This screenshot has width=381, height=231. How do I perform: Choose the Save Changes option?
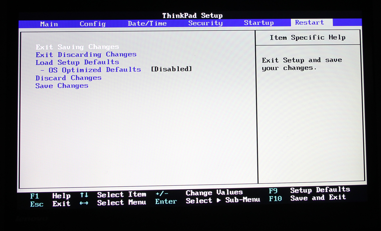pos(62,86)
